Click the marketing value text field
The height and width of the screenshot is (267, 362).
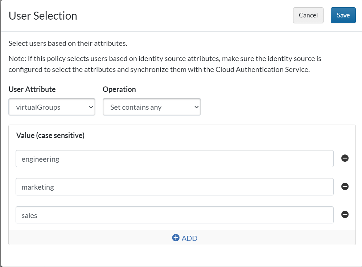174,187
